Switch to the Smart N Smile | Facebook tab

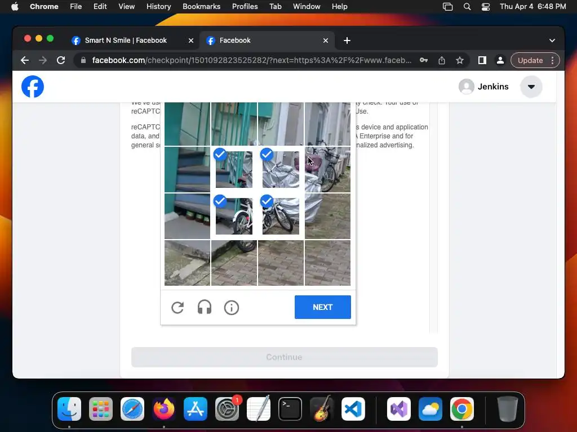coord(126,40)
